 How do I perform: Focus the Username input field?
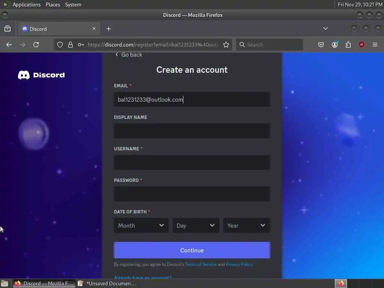click(x=192, y=162)
